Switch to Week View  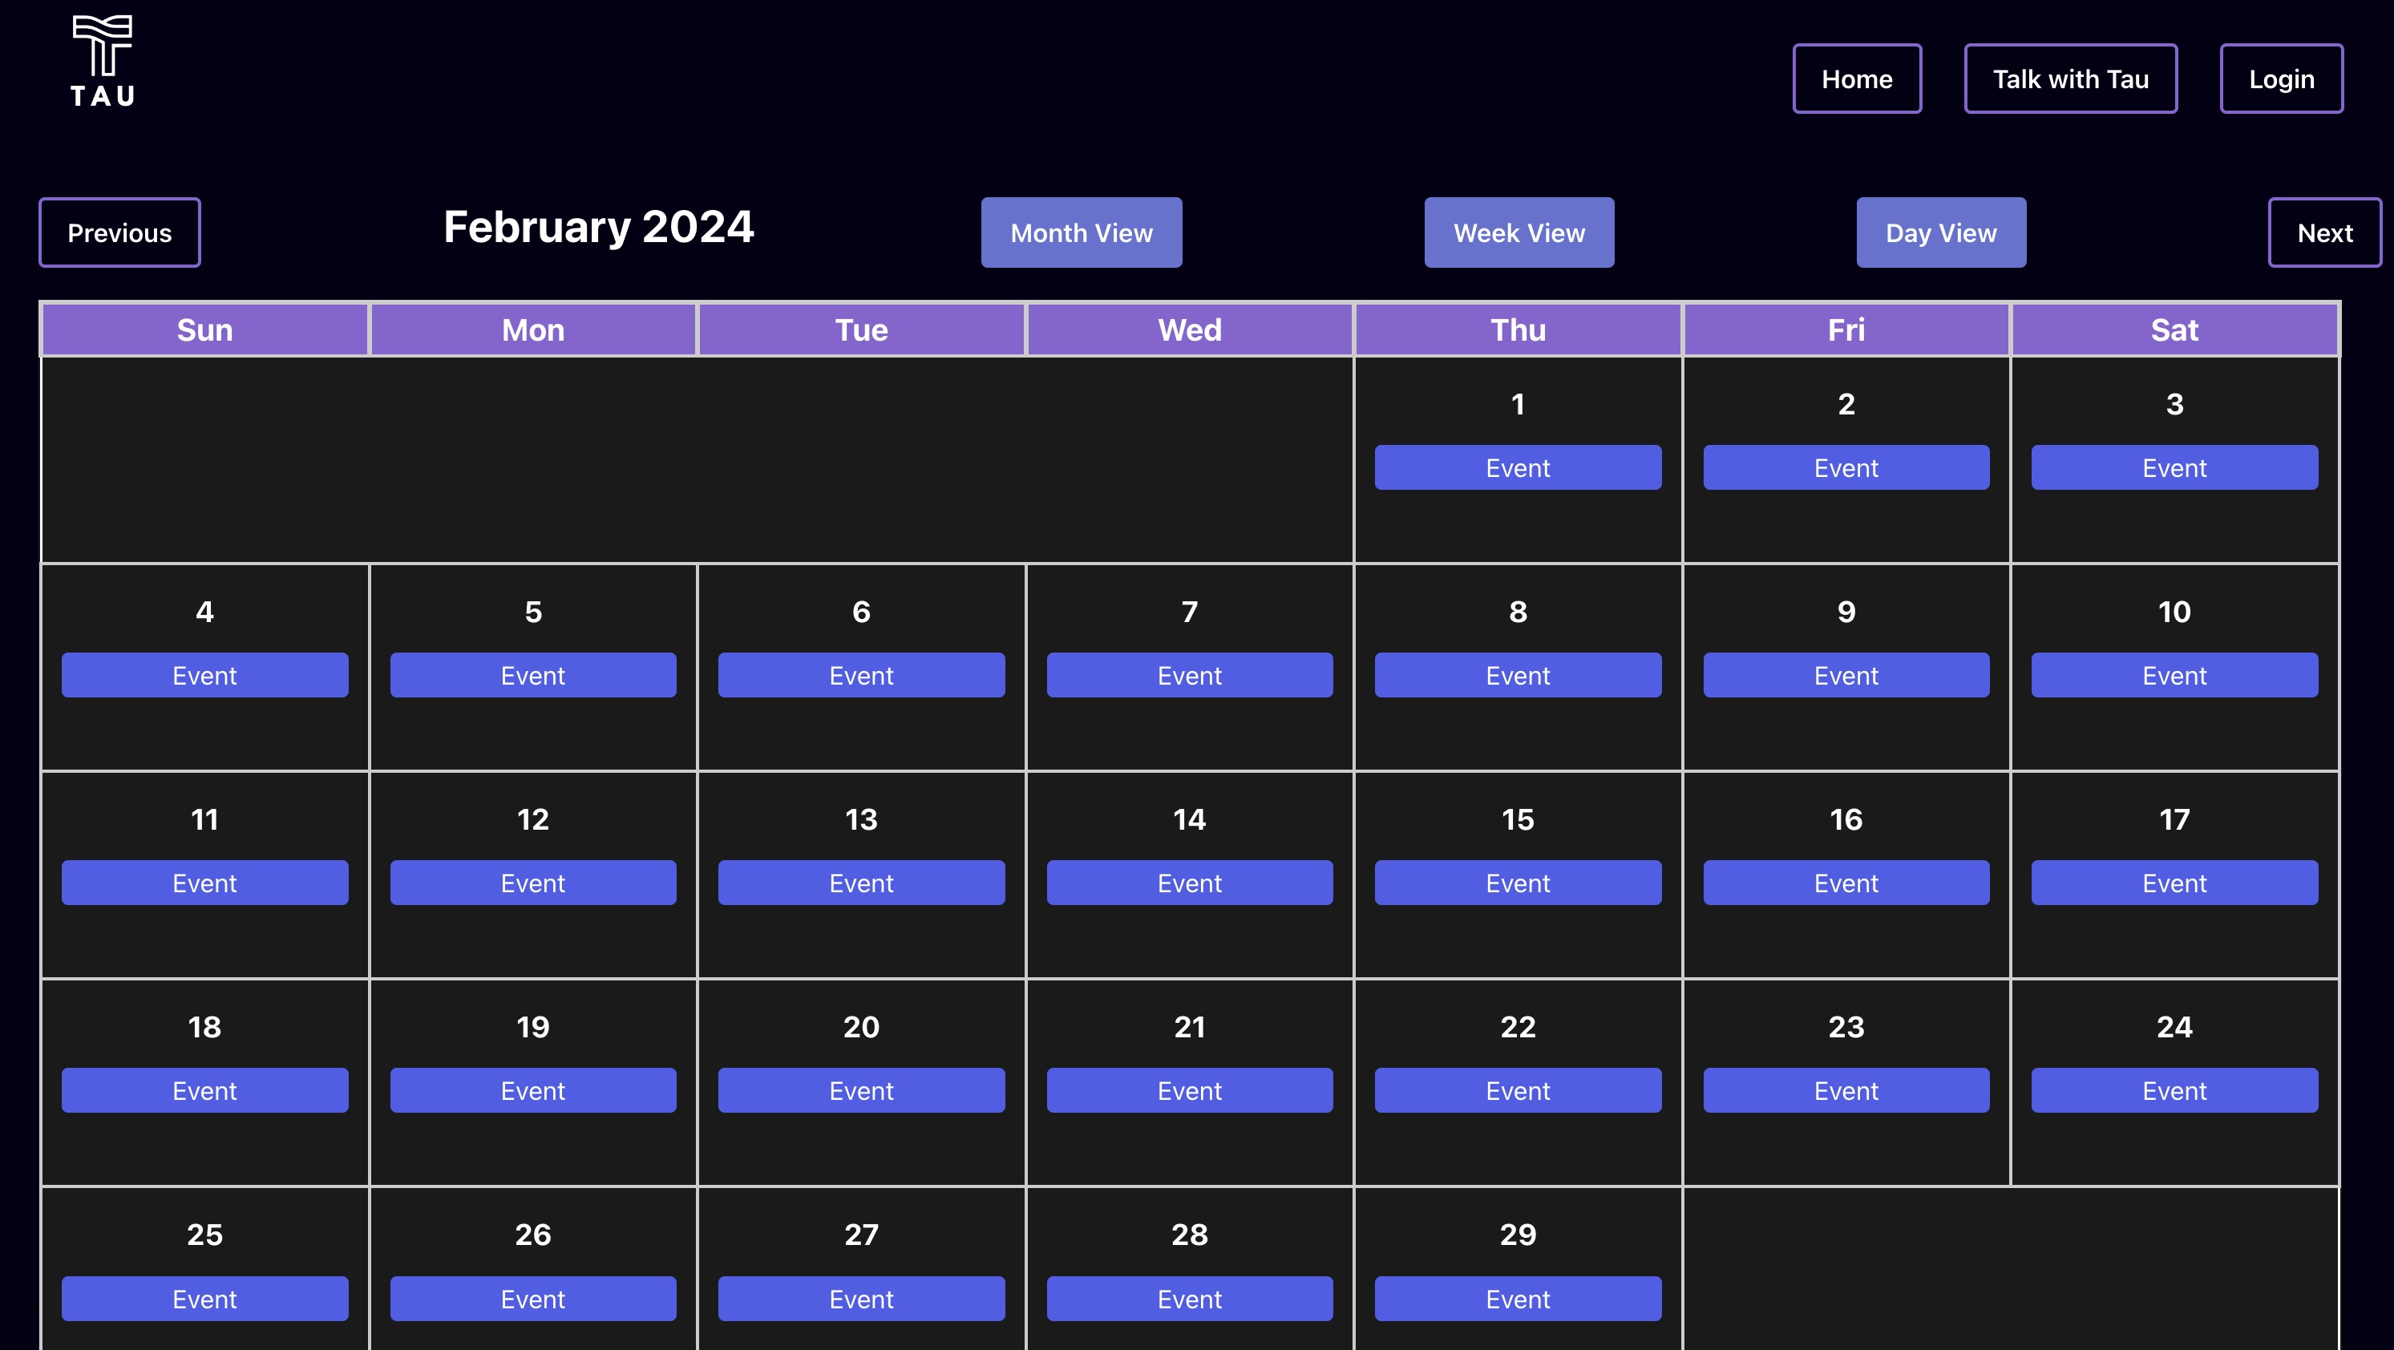1518,232
